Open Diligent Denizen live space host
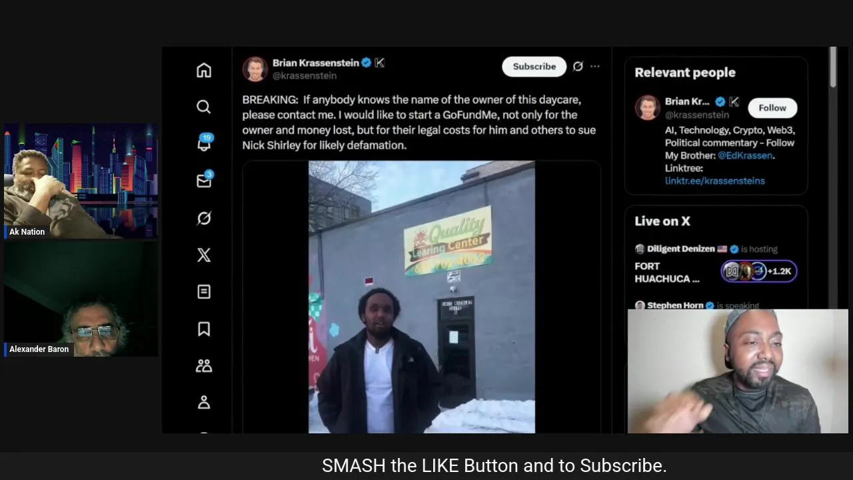The height and width of the screenshot is (480, 853). 681,249
